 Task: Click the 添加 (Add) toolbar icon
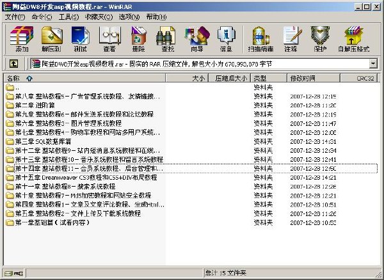pyautogui.click(x=22, y=39)
